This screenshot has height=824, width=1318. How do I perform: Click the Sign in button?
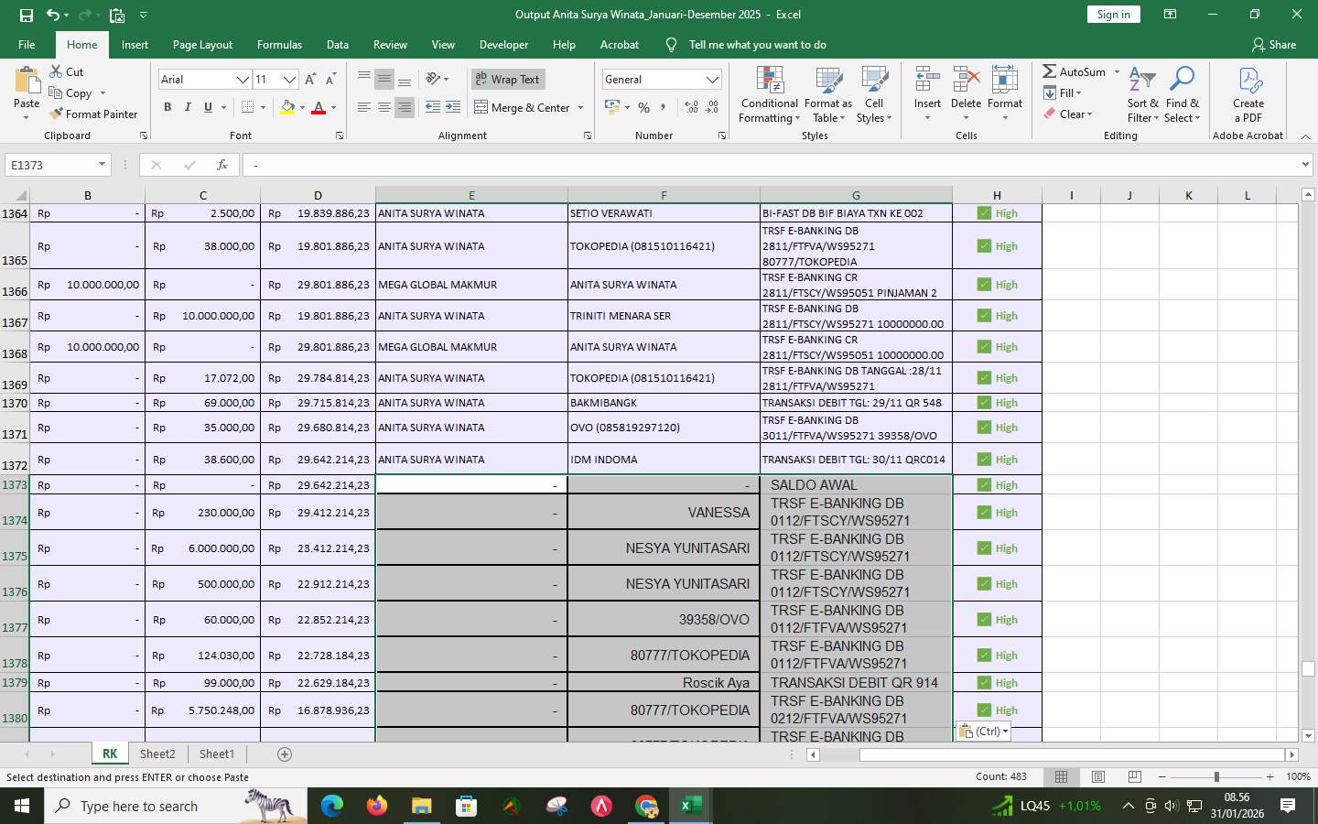(x=1113, y=15)
